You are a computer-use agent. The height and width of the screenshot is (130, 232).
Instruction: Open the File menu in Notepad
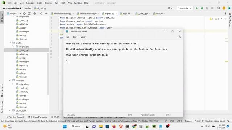click(67, 37)
